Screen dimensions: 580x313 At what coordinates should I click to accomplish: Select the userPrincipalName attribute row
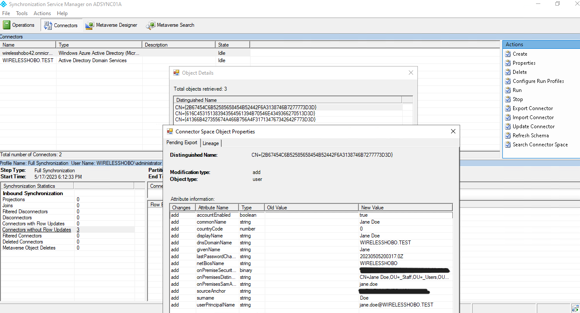(216, 305)
